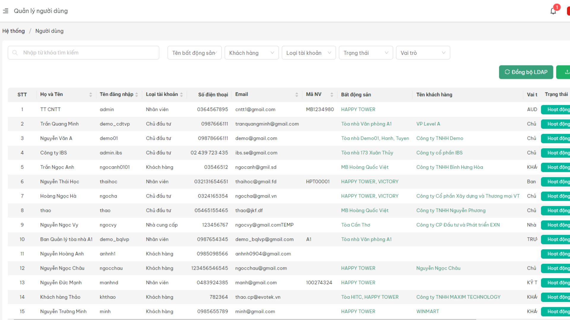Click the Đồng bộ LDAP button

(x=526, y=72)
